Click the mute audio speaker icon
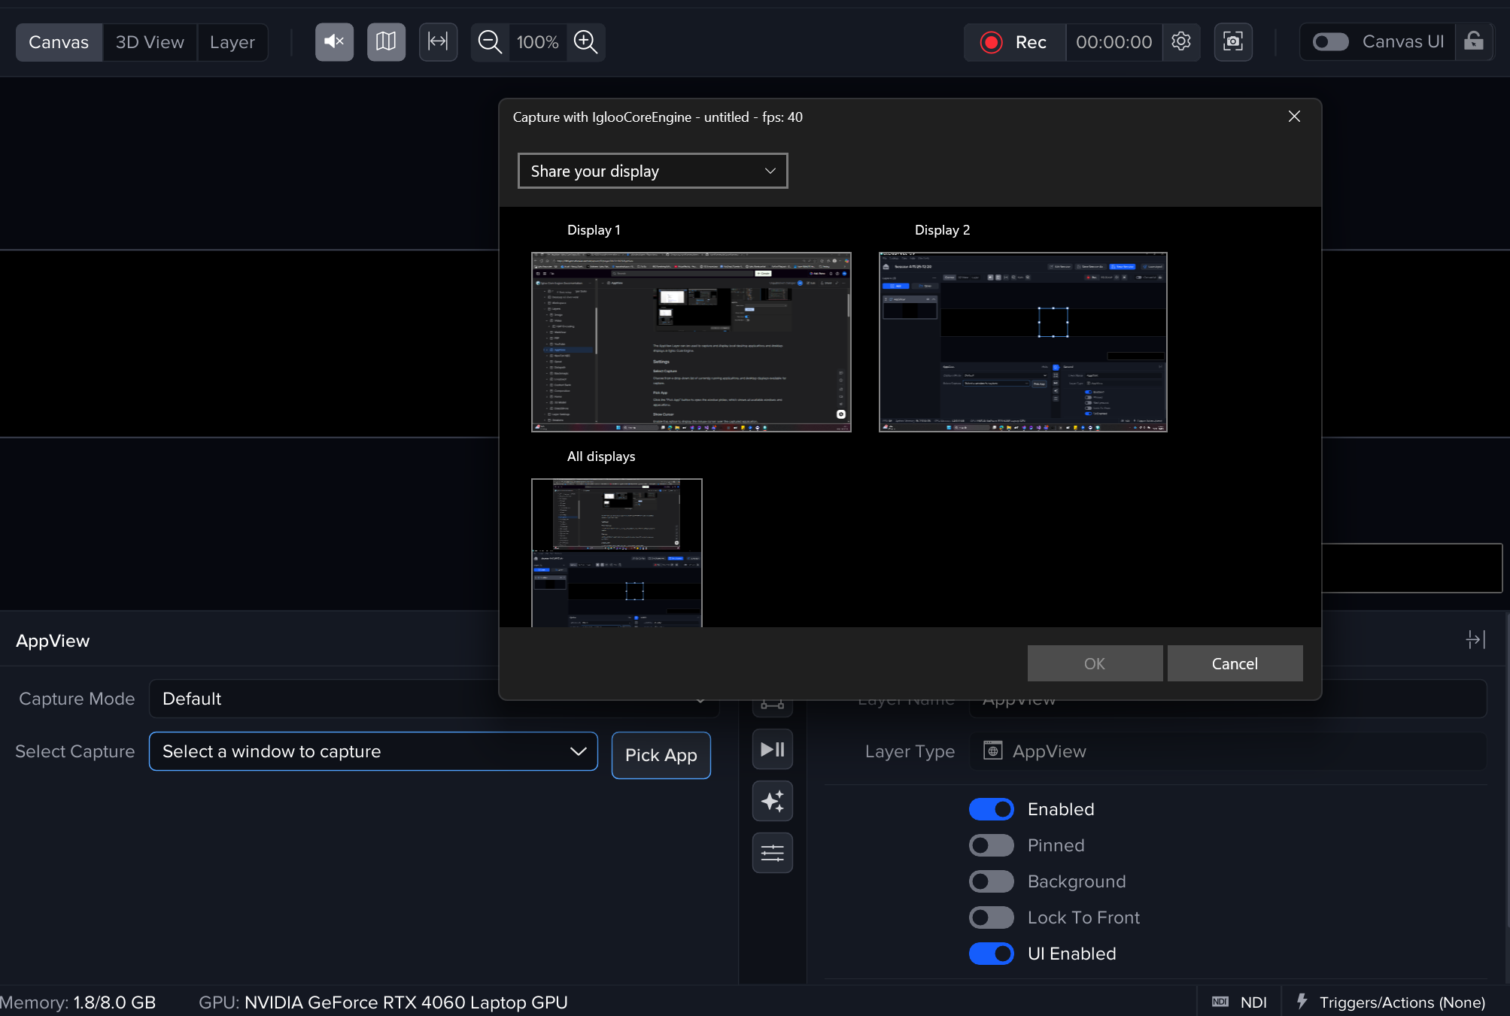The height and width of the screenshot is (1016, 1510). [x=334, y=41]
